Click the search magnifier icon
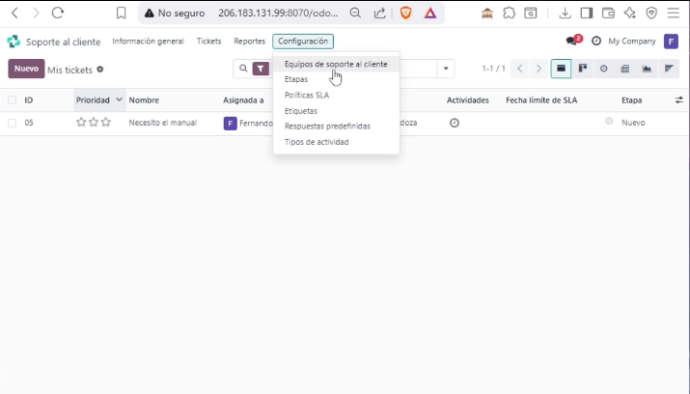The width and height of the screenshot is (690, 394). [243, 69]
